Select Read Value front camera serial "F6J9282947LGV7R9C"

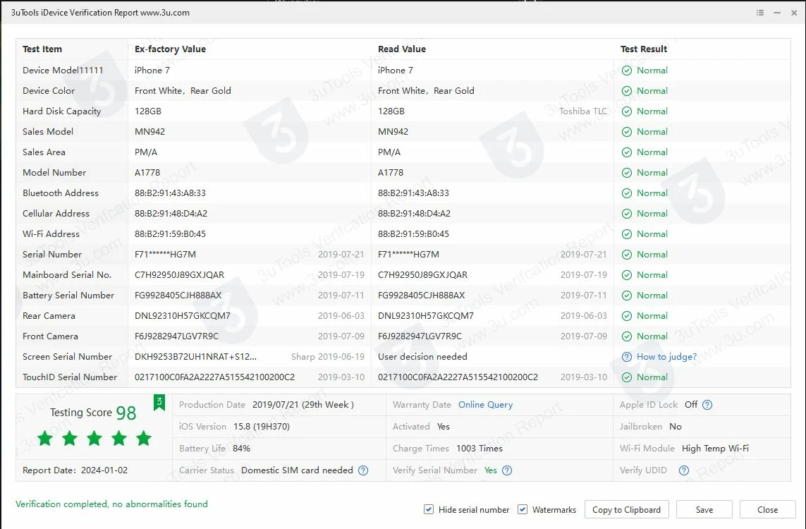click(x=420, y=336)
